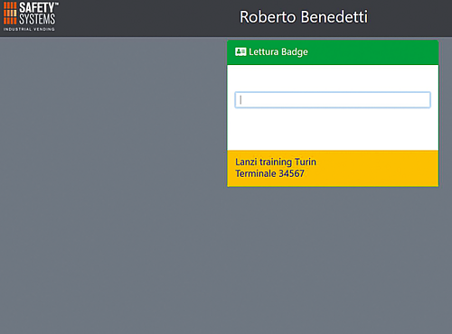Click the word Turin in footer
This screenshot has height=334, width=452.
click(306, 162)
